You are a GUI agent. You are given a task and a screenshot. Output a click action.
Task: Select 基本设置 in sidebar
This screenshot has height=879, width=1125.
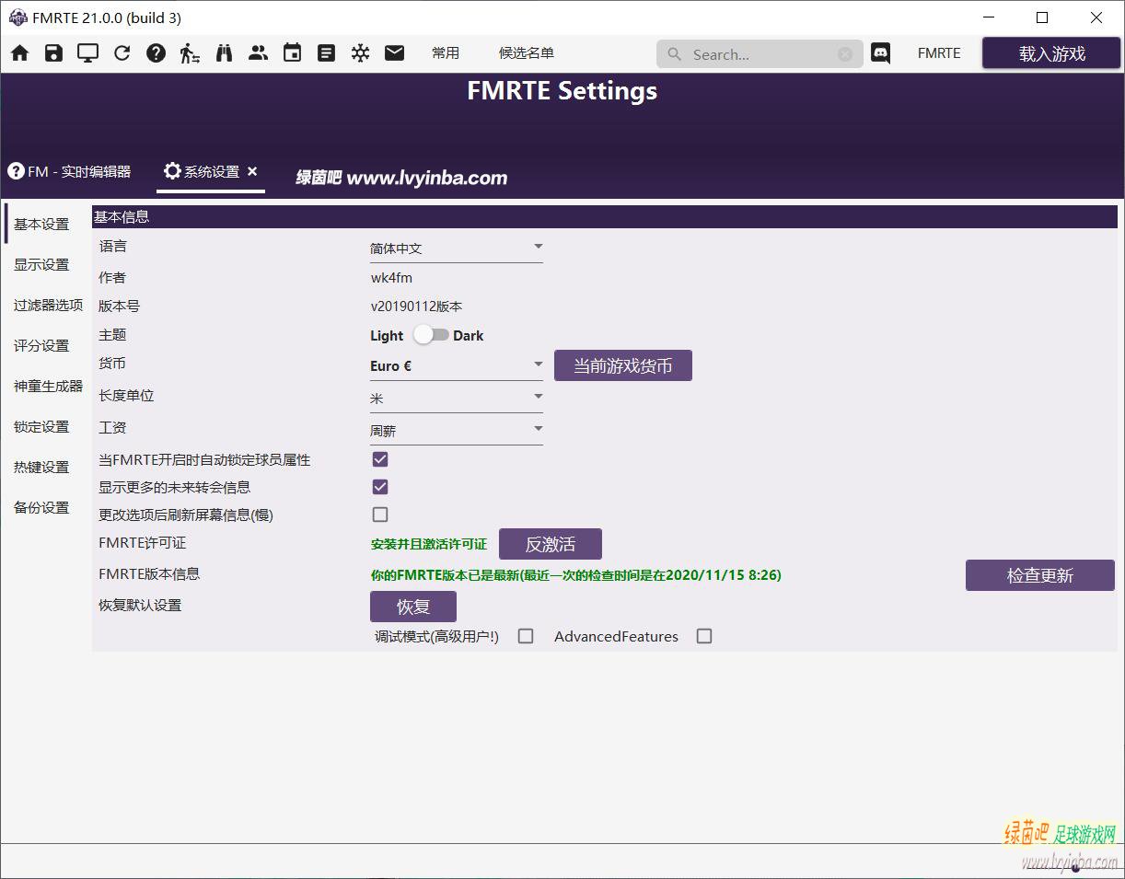tap(41, 224)
